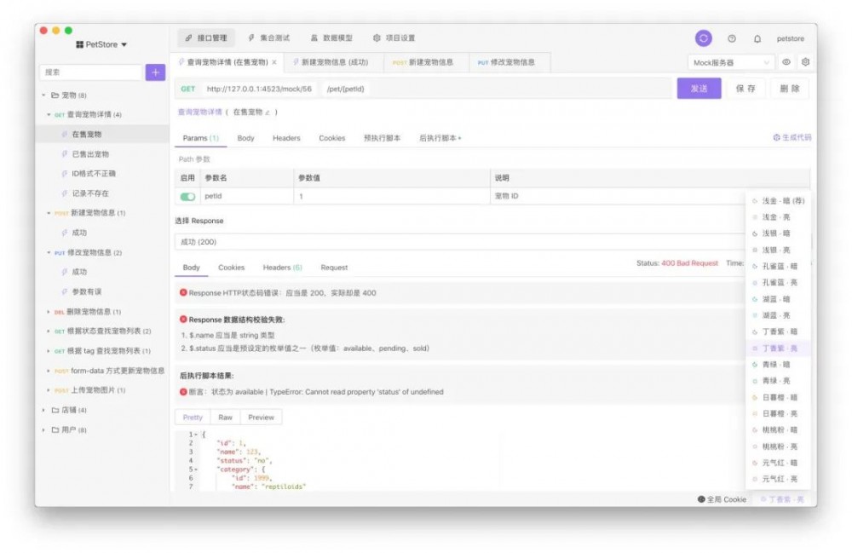Click the sync refresh icon near top right
This screenshot has width=852, height=553.
coord(703,38)
